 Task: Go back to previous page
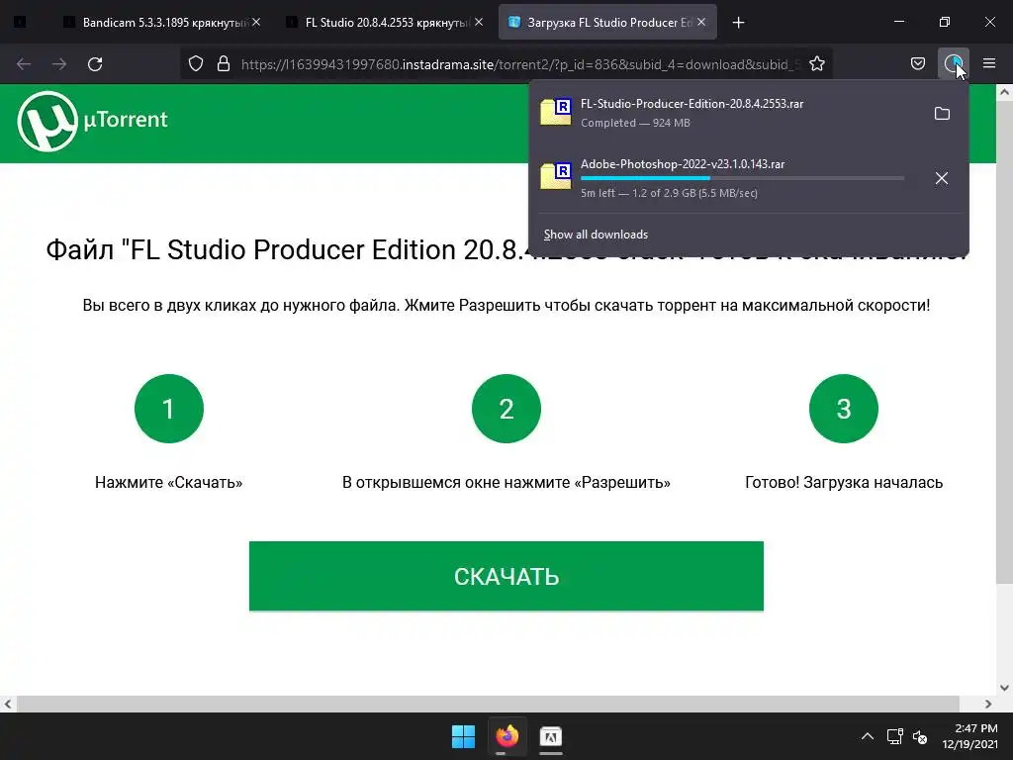tap(24, 64)
